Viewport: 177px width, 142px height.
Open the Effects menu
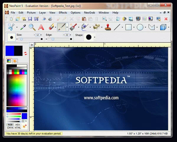coord(63,13)
